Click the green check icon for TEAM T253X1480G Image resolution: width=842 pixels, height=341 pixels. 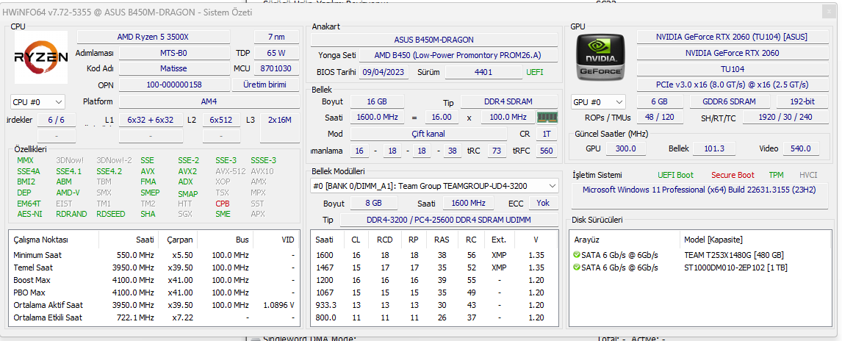coord(577,254)
